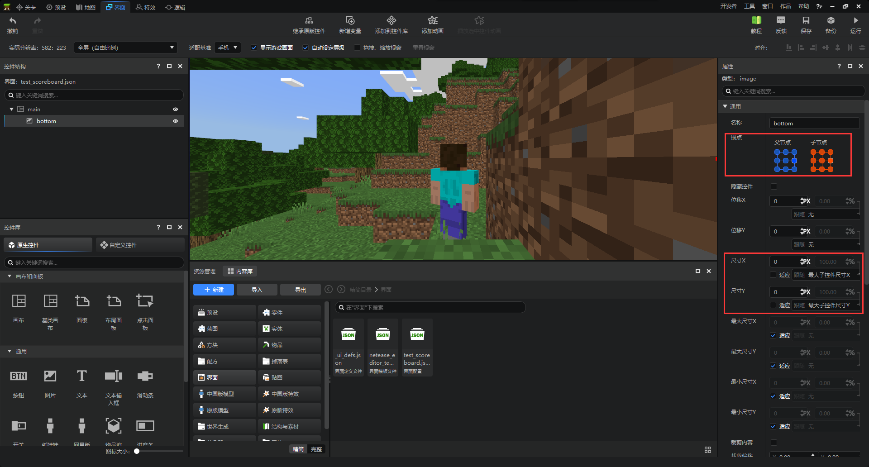Open the 全屏（自由比例） resolution dropdown
This screenshot has height=467, width=869.
125,48
